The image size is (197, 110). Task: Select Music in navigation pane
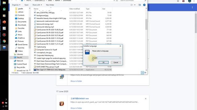[19, 35]
